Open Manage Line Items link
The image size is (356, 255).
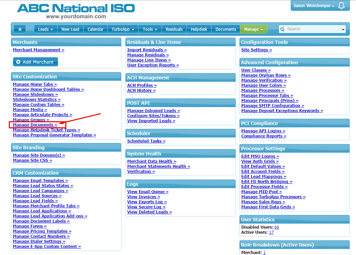pos(149,60)
